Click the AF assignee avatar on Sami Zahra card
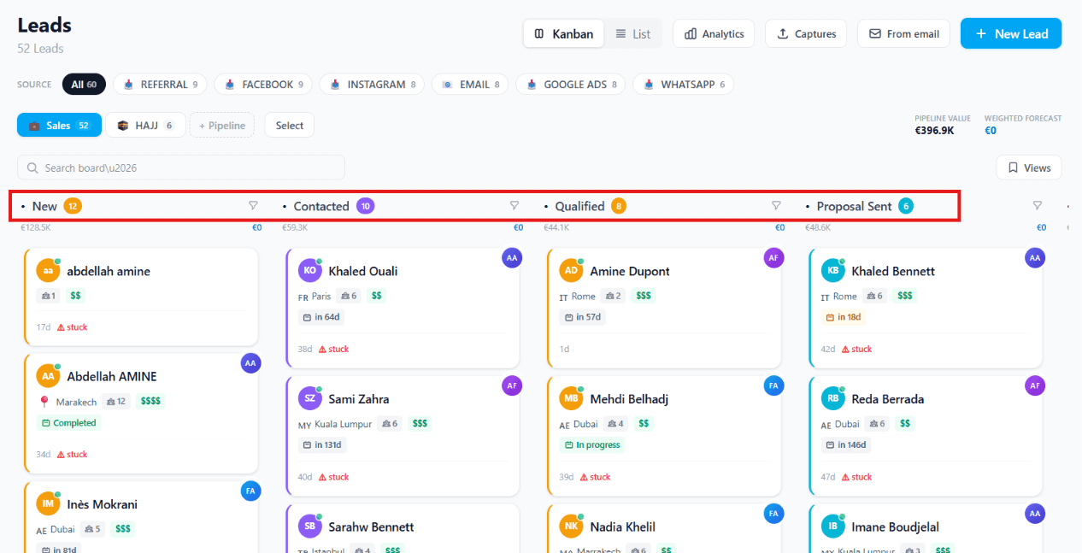1082x553 pixels. [512, 385]
